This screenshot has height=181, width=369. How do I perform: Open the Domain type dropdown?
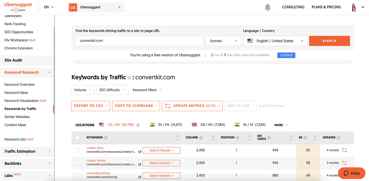(x=223, y=41)
